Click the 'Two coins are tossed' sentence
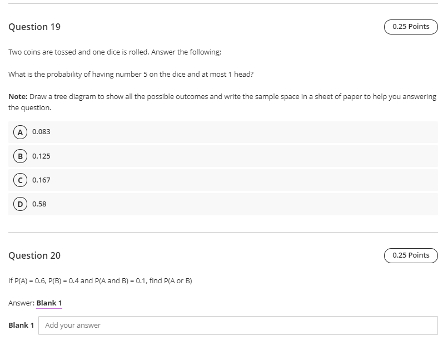Screen dimensions: 443x350 (115, 52)
